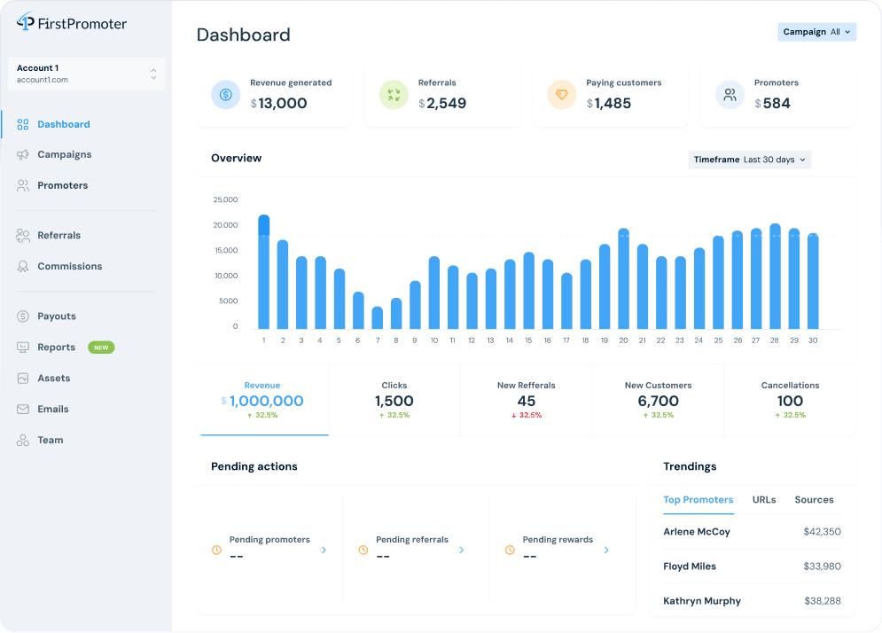Click the Pending rewards clock icon
The width and height of the screenshot is (882, 633).
[x=510, y=551]
